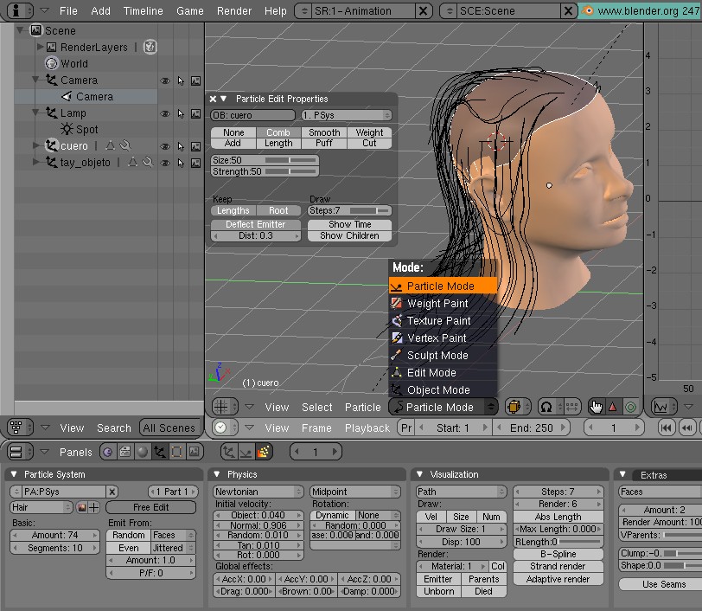The image size is (702, 611).
Task: Click the render icon on the Lamp row
Action: tap(196, 113)
